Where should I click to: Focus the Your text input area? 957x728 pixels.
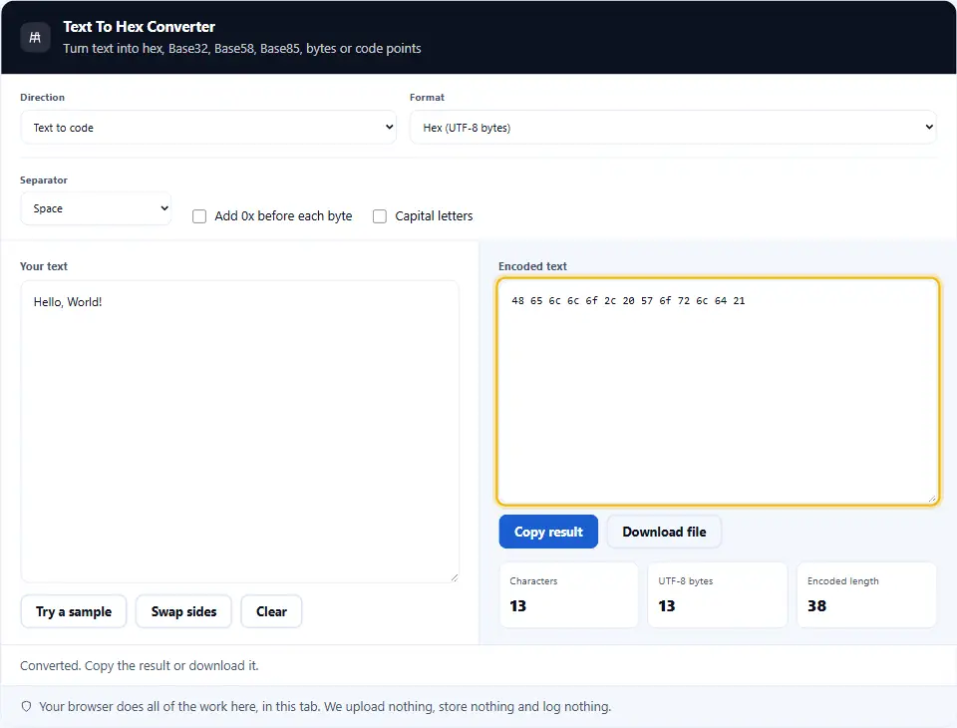(240, 432)
